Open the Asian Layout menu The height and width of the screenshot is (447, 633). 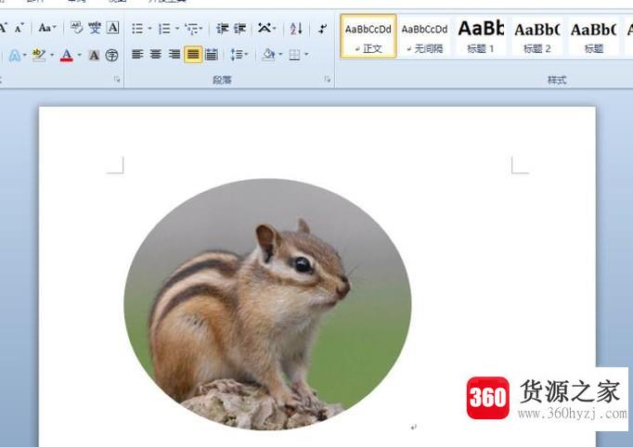[x=267, y=29]
